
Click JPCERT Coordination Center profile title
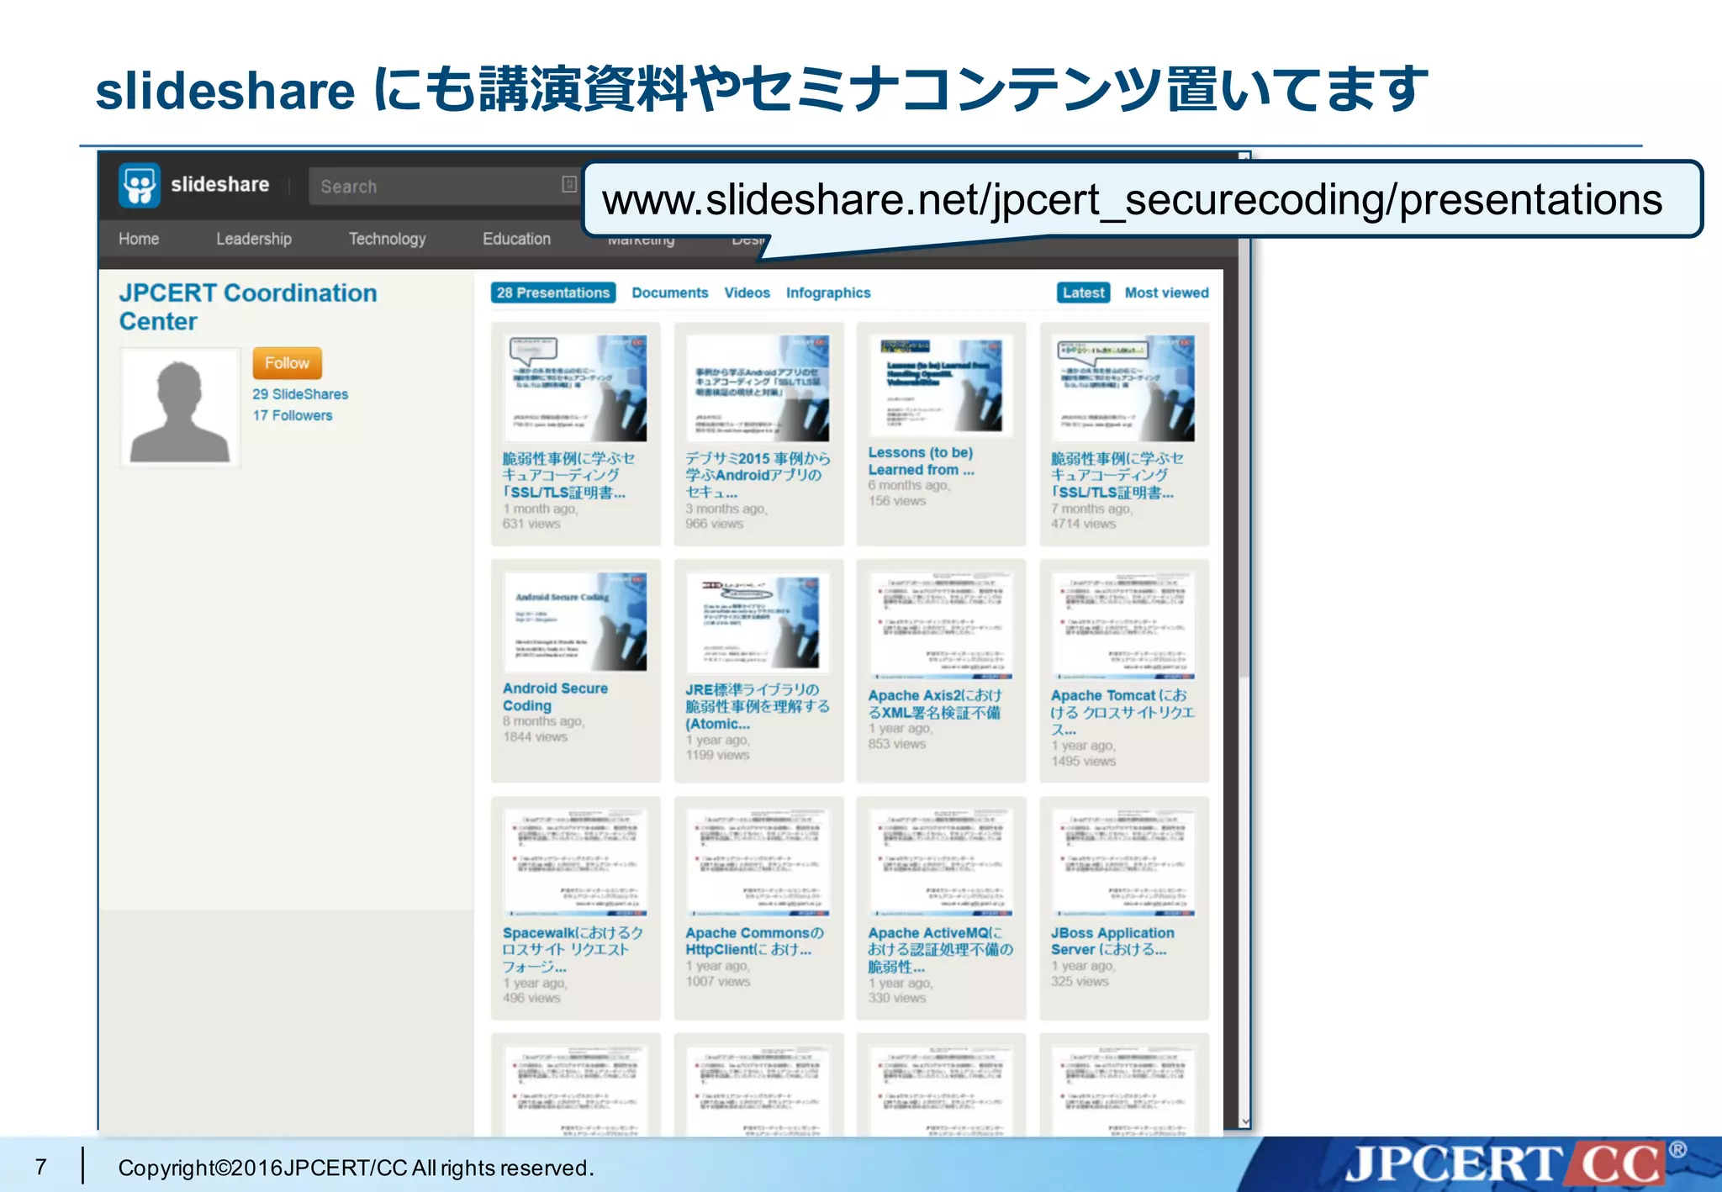(x=247, y=307)
